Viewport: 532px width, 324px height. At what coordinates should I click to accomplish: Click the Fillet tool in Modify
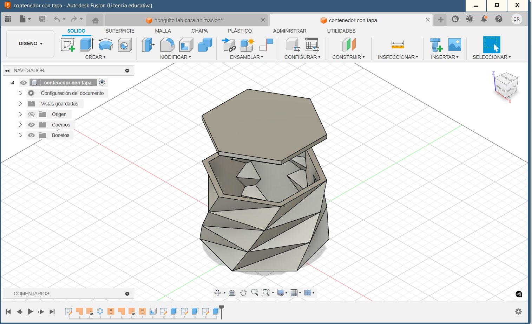pos(167,45)
